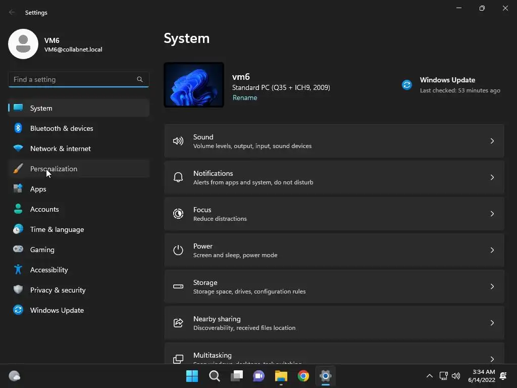Screen dimensions: 517x388
Task: Click the Power icon
Action: pyautogui.click(x=178, y=250)
